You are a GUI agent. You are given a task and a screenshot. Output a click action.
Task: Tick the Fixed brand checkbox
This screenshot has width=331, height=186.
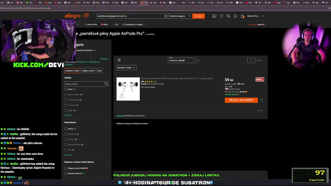tap(66, 89)
